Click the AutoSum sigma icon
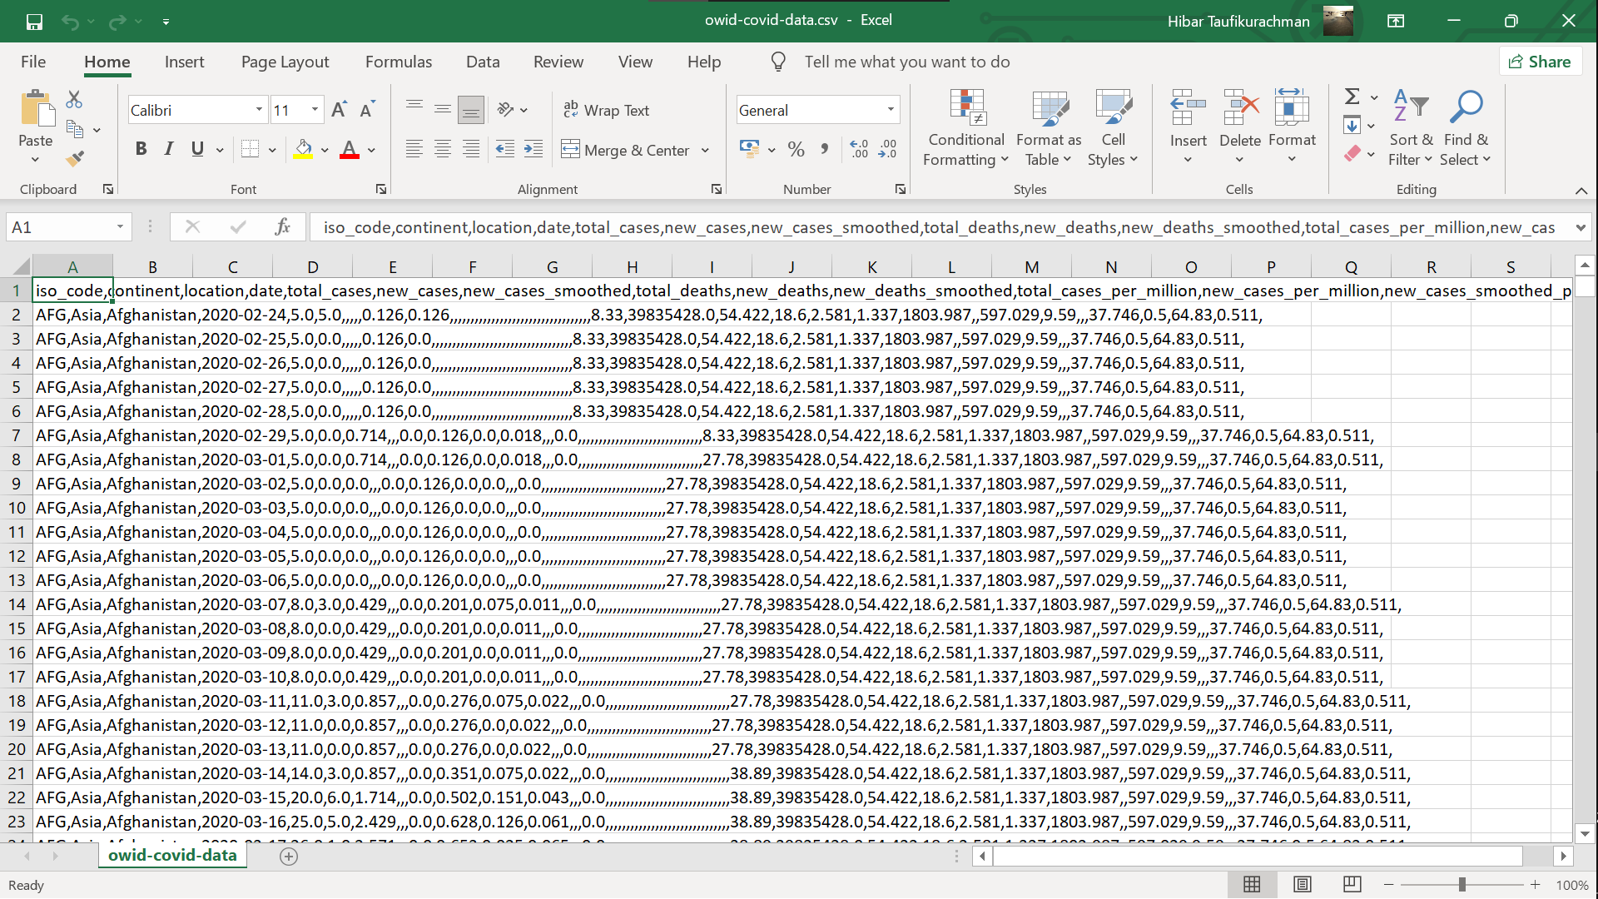 (x=1352, y=97)
